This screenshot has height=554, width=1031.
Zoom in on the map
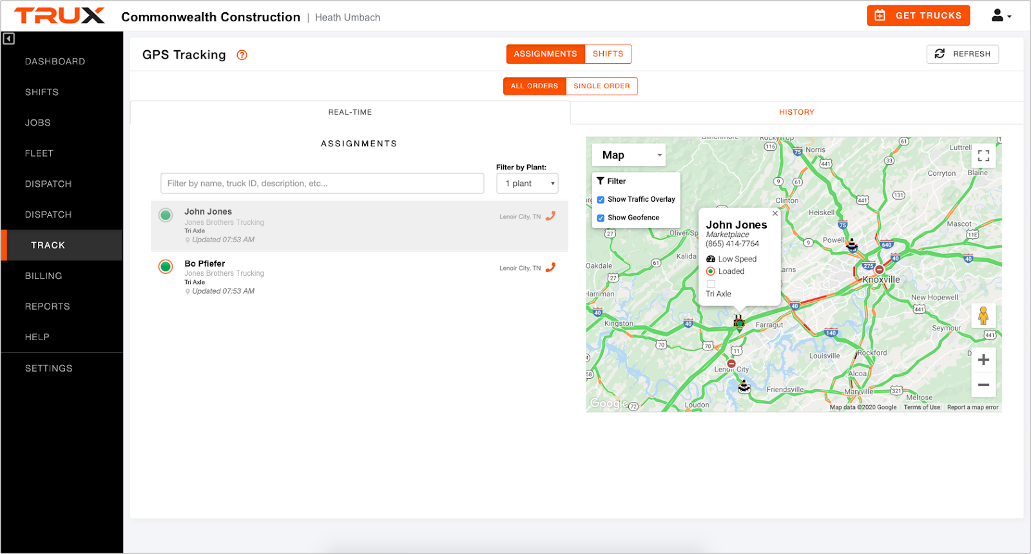pos(983,360)
